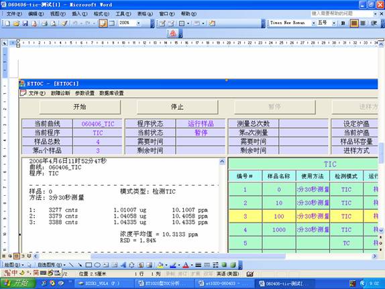This screenshot has height=289, width=385.
Task: Toggle the highlighted justify alignment button
Action: point(354,23)
